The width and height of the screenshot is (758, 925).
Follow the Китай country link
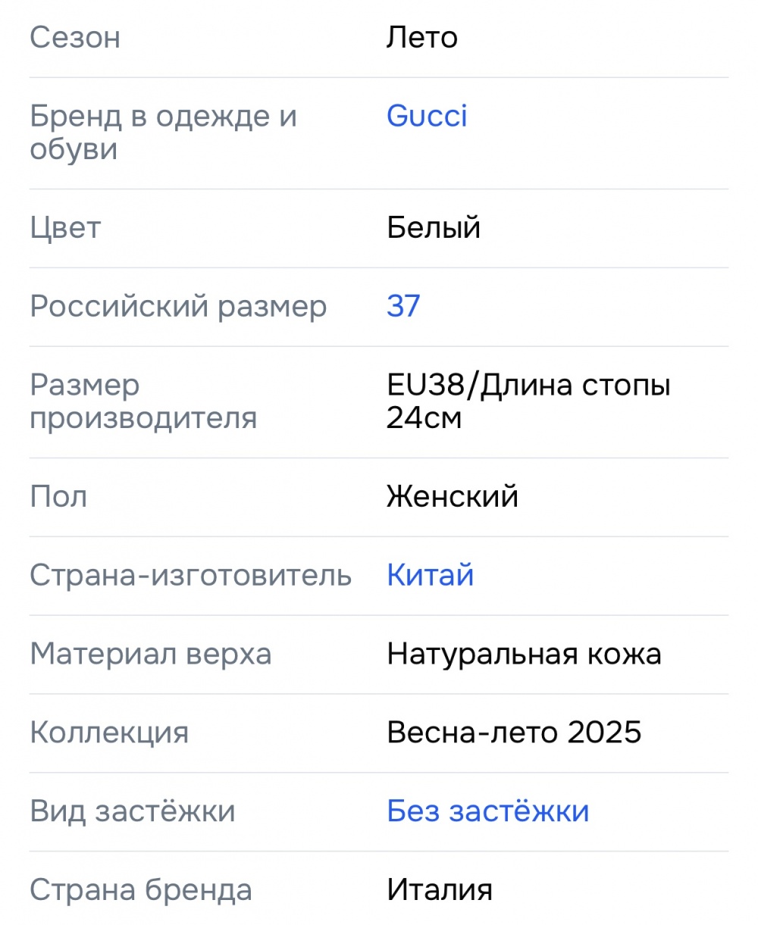[431, 575]
